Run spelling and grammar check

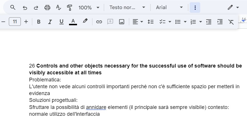(x=58, y=8)
